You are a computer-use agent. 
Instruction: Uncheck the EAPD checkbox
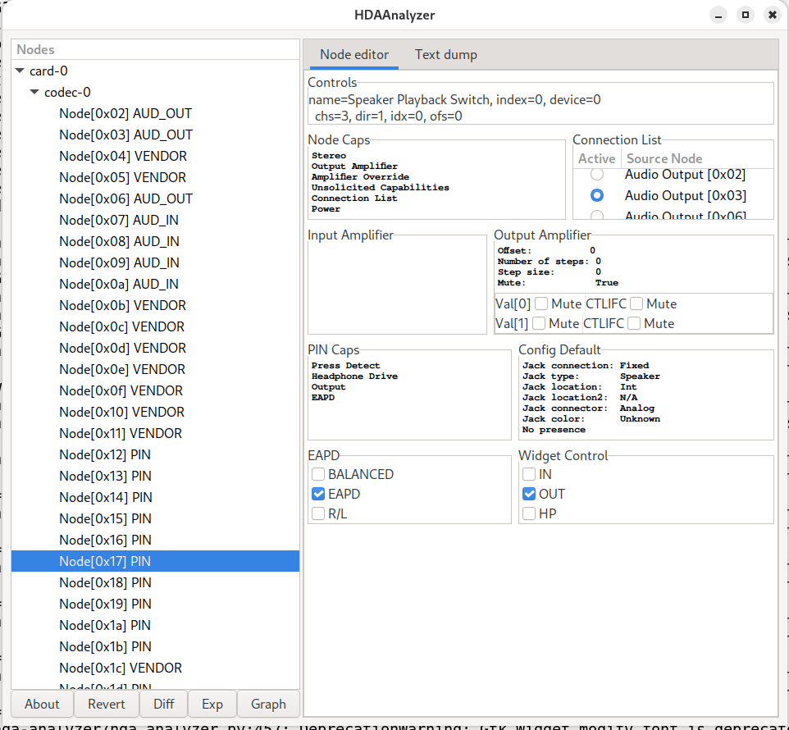tap(318, 494)
